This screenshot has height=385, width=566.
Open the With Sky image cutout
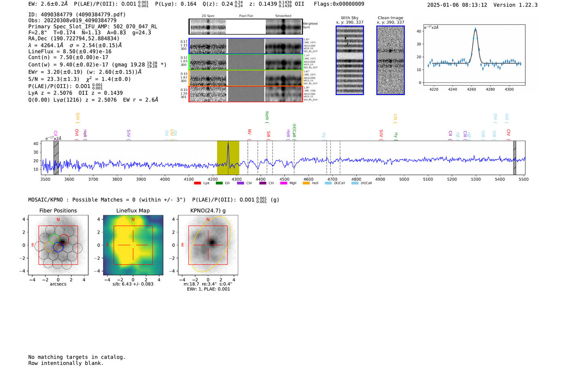click(x=350, y=60)
